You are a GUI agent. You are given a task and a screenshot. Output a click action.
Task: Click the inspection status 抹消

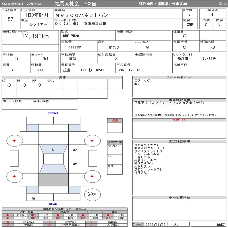tap(73, 59)
